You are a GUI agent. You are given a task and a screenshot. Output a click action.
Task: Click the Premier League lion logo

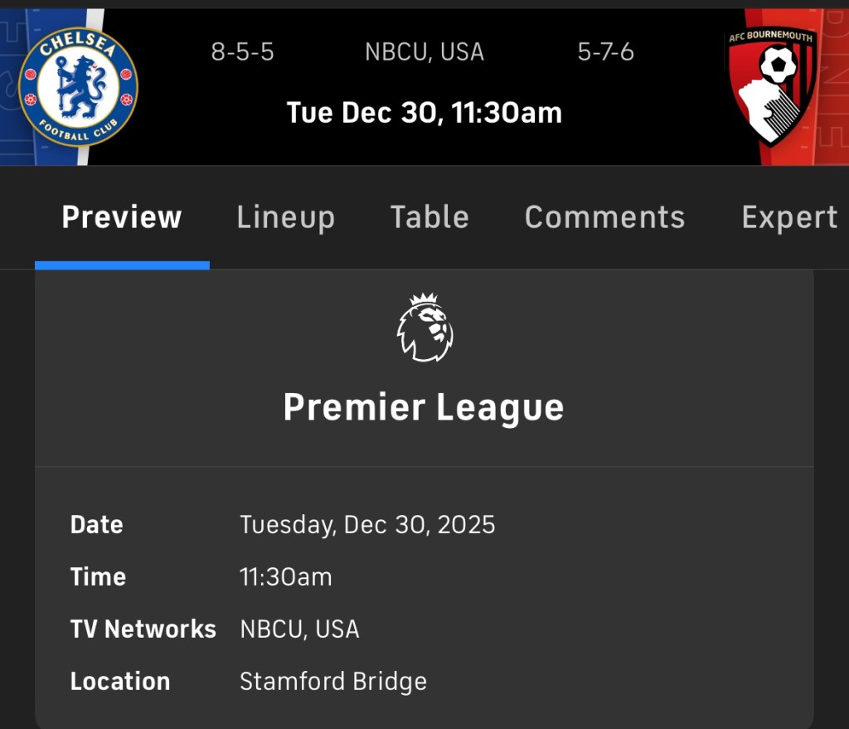pyautogui.click(x=424, y=328)
